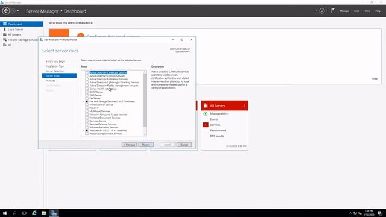This screenshot has height=217, width=386.
Task: Expand Web Server (IIS) role node
Action: (83, 131)
